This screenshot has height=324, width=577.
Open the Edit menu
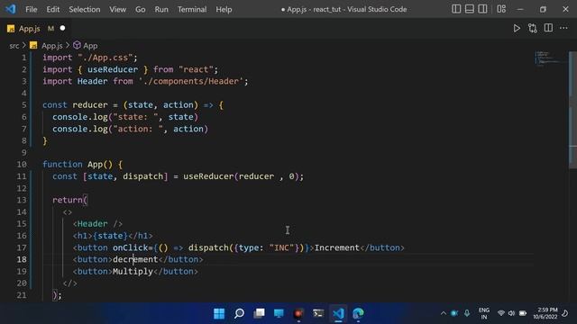tap(52, 9)
